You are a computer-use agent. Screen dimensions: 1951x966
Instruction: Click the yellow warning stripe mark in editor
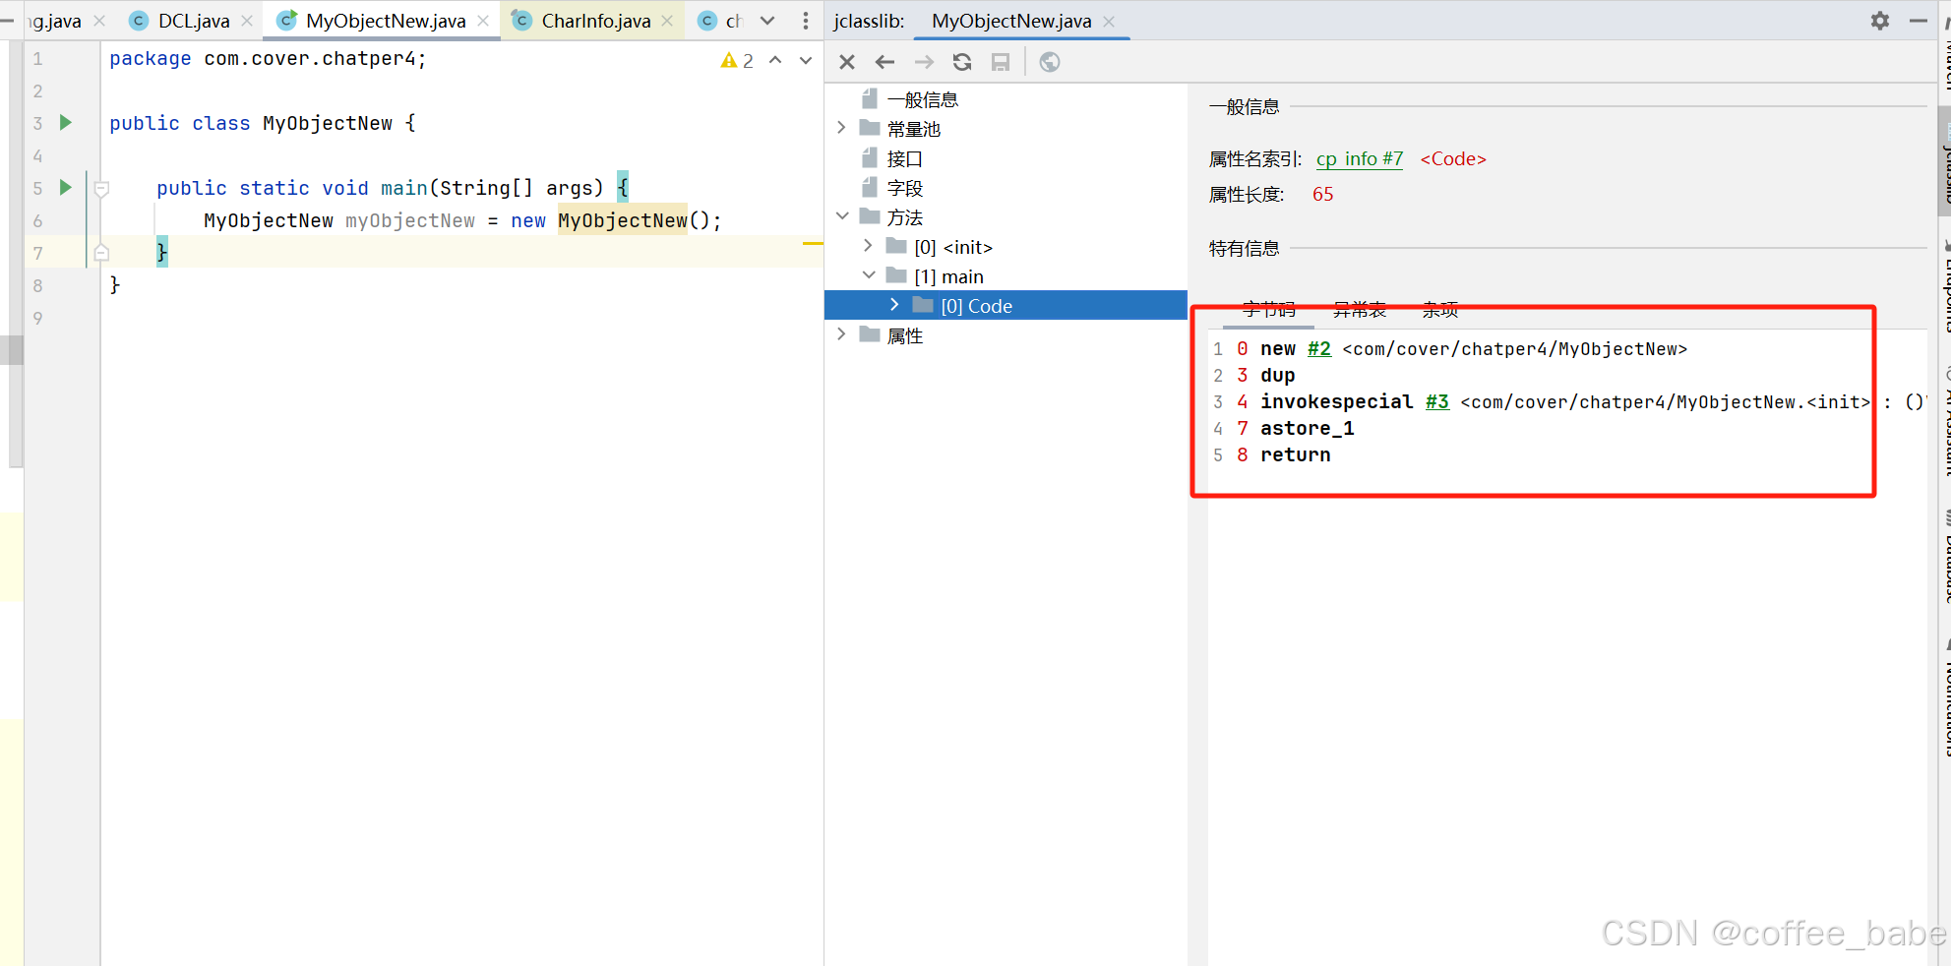pyautogui.click(x=813, y=242)
